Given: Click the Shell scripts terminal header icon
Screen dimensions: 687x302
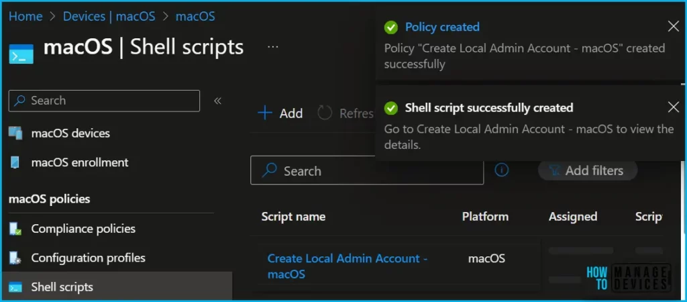Looking at the screenshot, I should click(21, 54).
